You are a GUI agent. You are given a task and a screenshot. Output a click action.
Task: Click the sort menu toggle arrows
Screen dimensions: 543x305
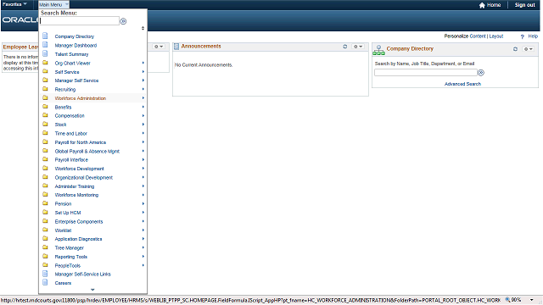(143, 28)
